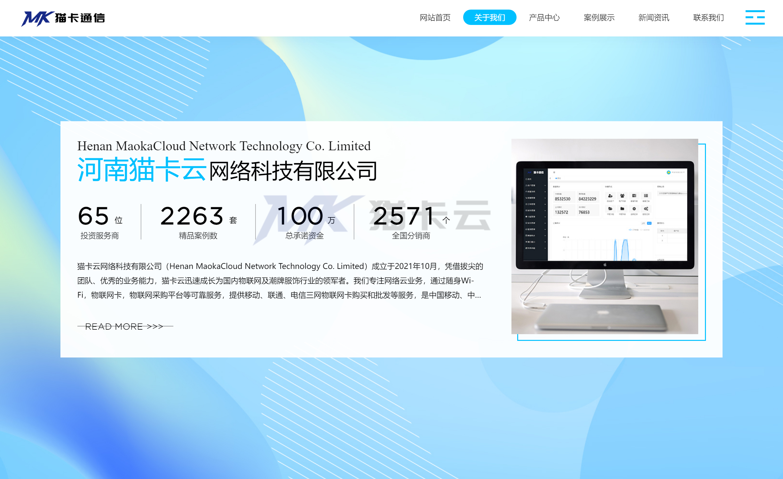The width and height of the screenshot is (783, 479).
Task: Select the 关于我们 navigation tab
Action: coord(490,17)
